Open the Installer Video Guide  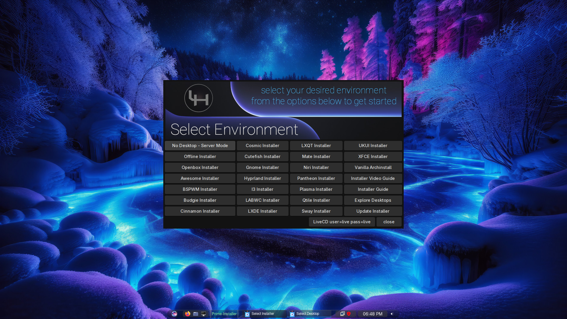(373, 178)
